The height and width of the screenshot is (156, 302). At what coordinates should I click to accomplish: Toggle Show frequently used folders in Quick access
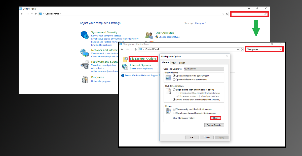point(174,113)
